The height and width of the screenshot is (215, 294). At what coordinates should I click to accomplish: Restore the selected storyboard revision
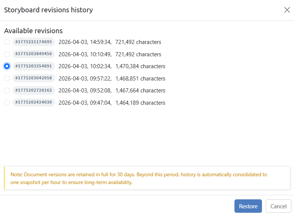248,206
